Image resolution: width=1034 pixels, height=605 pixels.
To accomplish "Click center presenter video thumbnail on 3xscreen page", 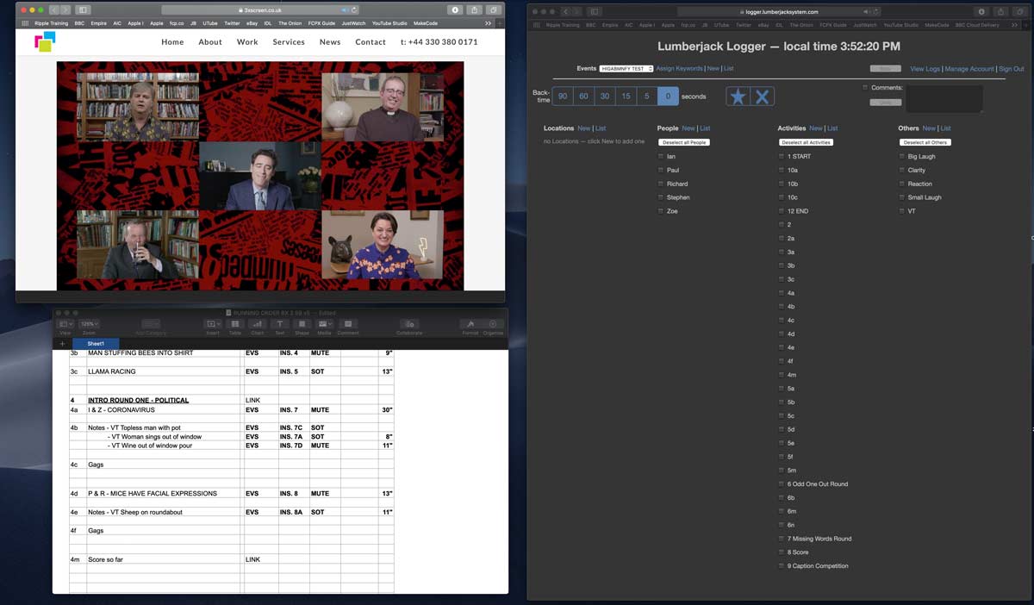I will coord(260,177).
